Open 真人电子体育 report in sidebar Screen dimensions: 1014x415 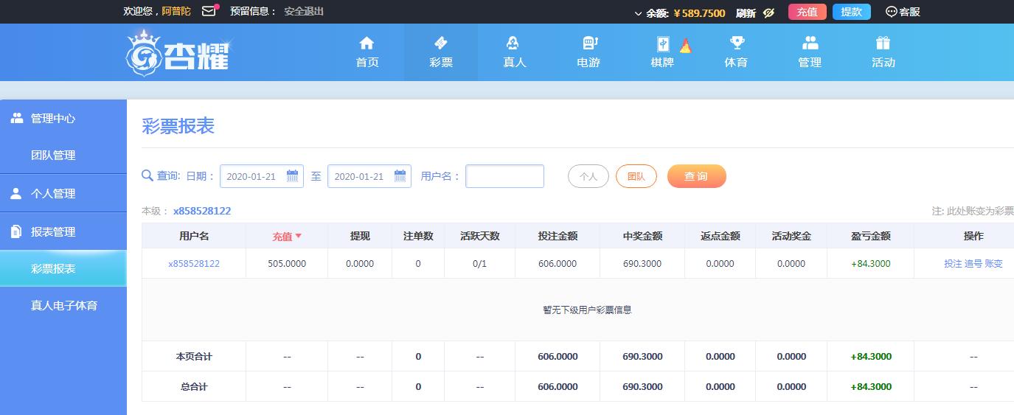click(64, 305)
